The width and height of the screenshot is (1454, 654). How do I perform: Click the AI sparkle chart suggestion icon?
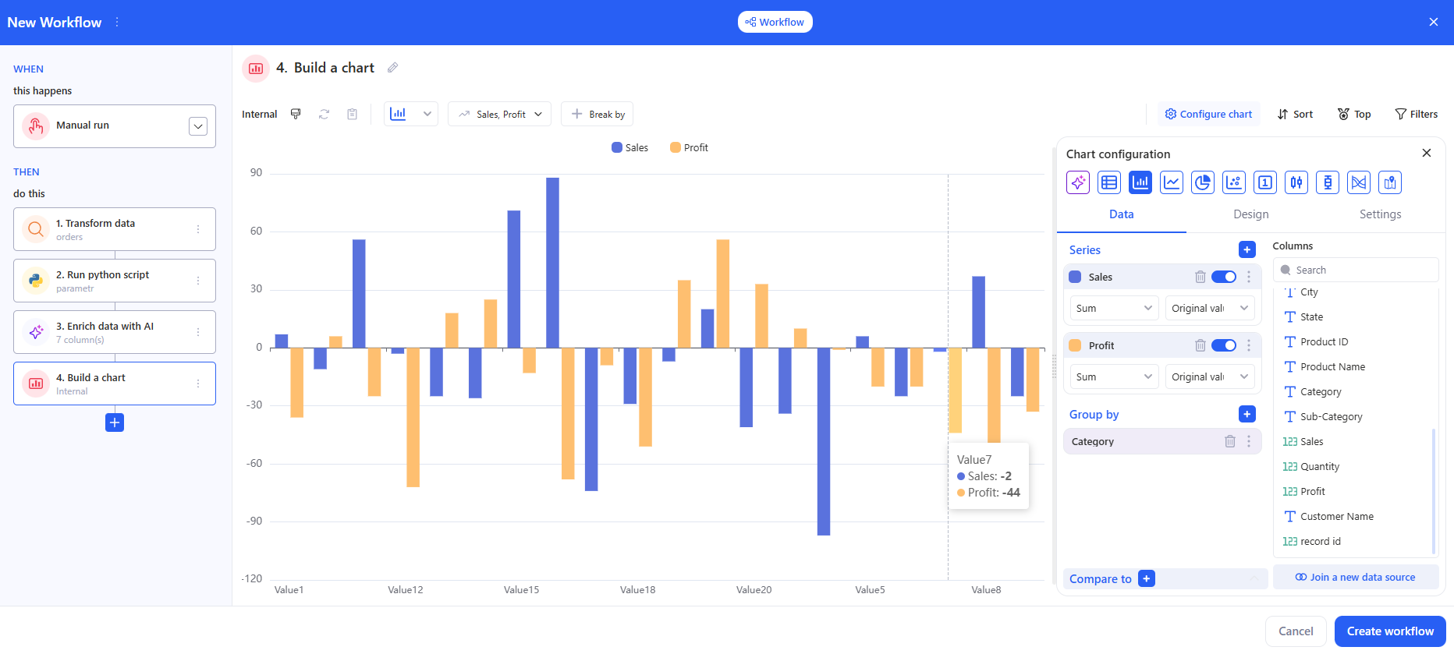point(1077,182)
